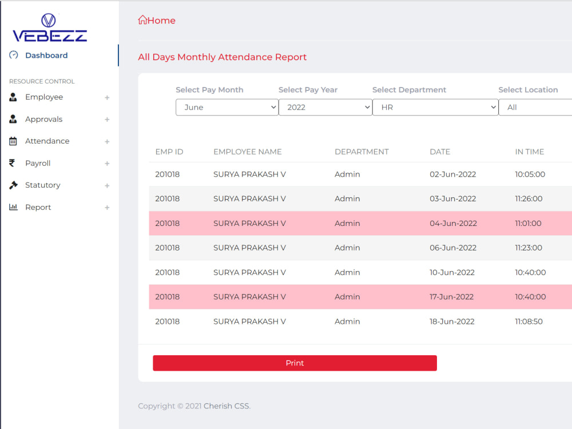
Task: Expand Attendance menu with plus sign
Action: click(107, 141)
